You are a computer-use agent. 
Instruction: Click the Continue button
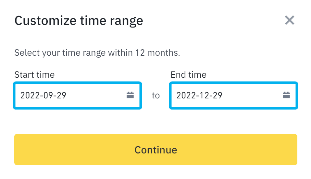[156, 150]
